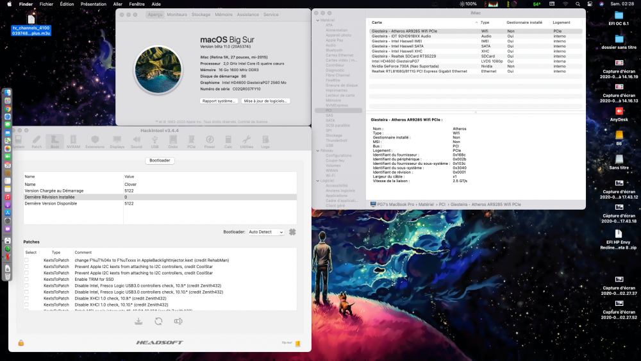Collapse the Réseau section in sidebar
The image size is (641, 361).
click(x=318, y=151)
